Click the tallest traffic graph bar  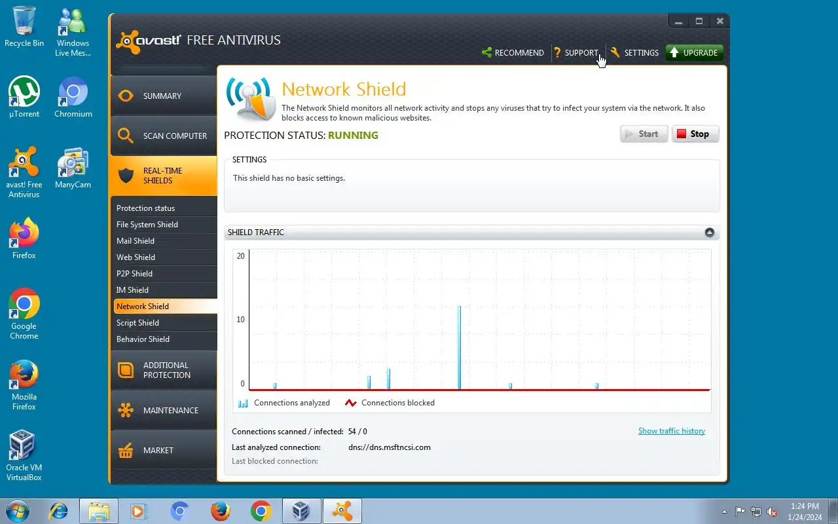tap(459, 347)
